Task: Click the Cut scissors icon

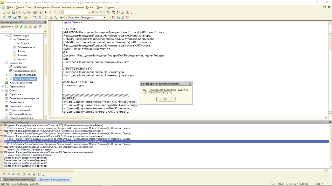Action: pos(19,12)
